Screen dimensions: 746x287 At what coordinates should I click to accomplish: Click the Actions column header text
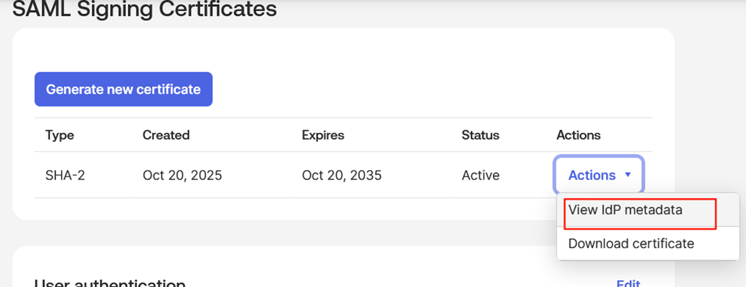578,135
